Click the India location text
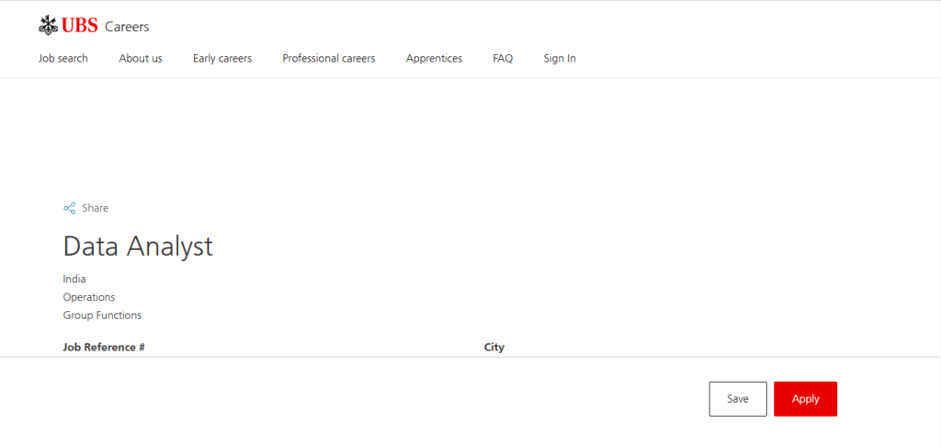Screen dimensions: 941x447 [x=74, y=280]
